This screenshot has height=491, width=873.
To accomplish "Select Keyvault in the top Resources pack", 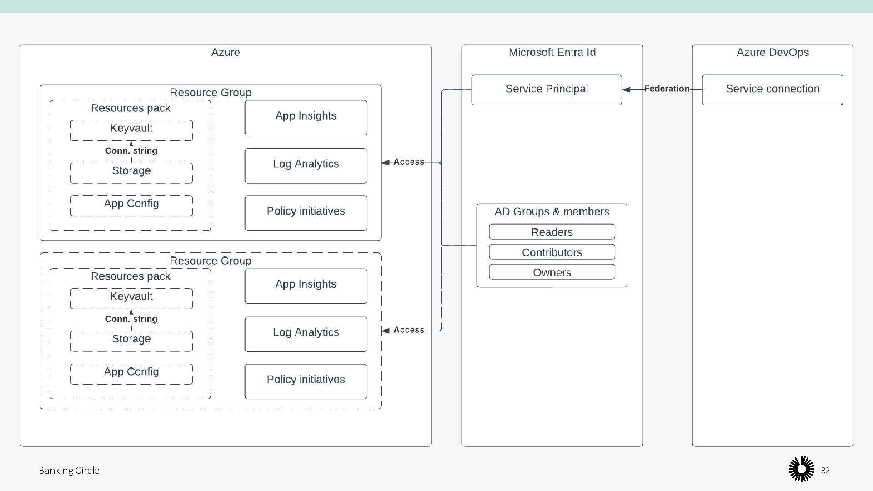I will pos(131,130).
